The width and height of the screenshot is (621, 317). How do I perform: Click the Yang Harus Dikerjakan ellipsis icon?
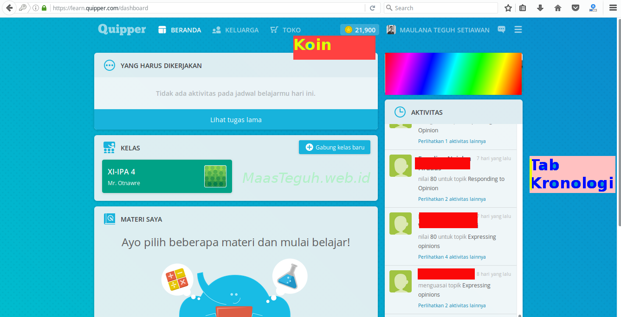tap(110, 65)
